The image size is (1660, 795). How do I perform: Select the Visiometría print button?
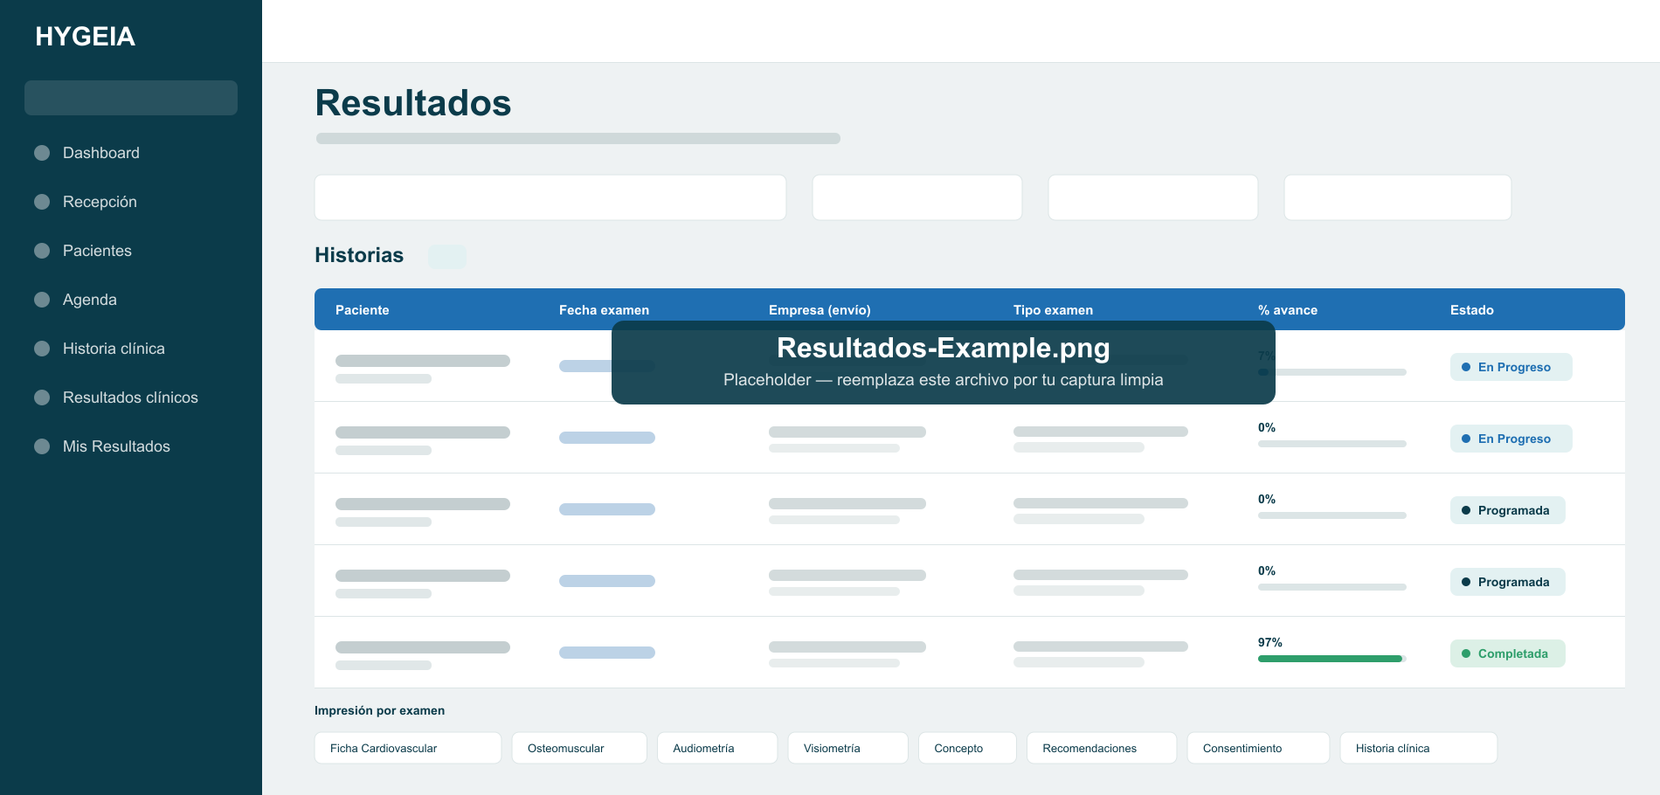847,748
